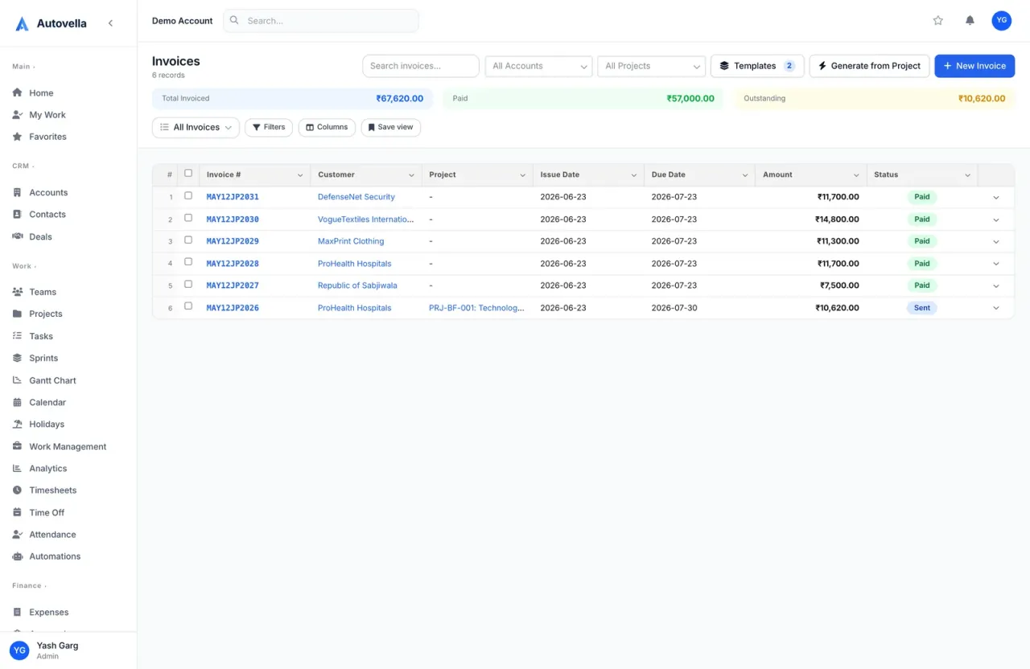Click the Sent status badge
The height and width of the screenshot is (669, 1030).
[922, 308]
